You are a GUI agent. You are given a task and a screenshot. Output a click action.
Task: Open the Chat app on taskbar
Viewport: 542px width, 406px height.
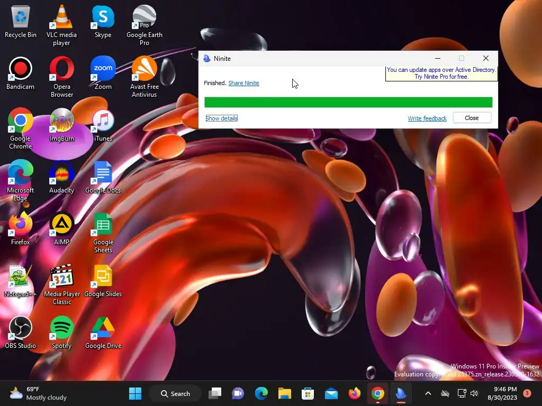pos(238,393)
